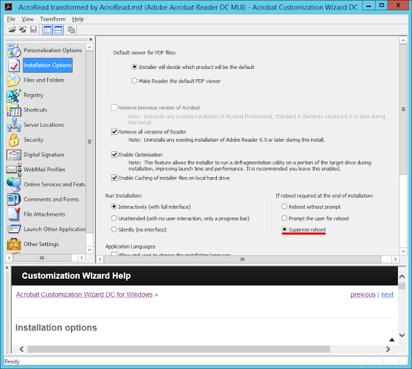This screenshot has height=369, width=412.
Task: Click help pane scroll up chevron
Action: 402,276
